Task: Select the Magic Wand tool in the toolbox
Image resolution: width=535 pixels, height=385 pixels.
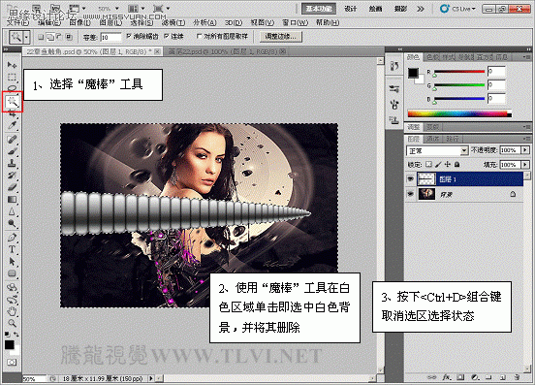Action: point(13,102)
